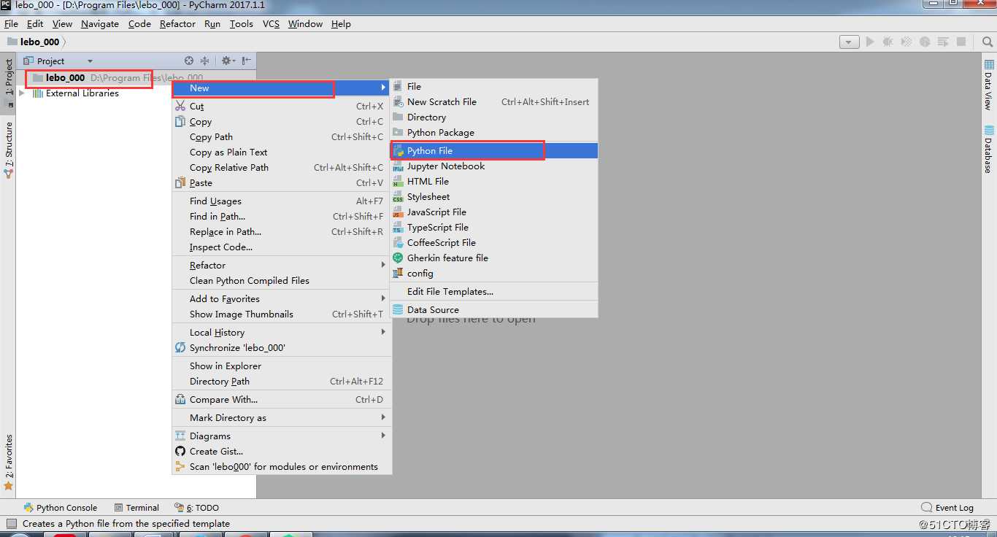Click Find in Path entry
The height and width of the screenshot is (537, 997).
[x=281, y=216]
